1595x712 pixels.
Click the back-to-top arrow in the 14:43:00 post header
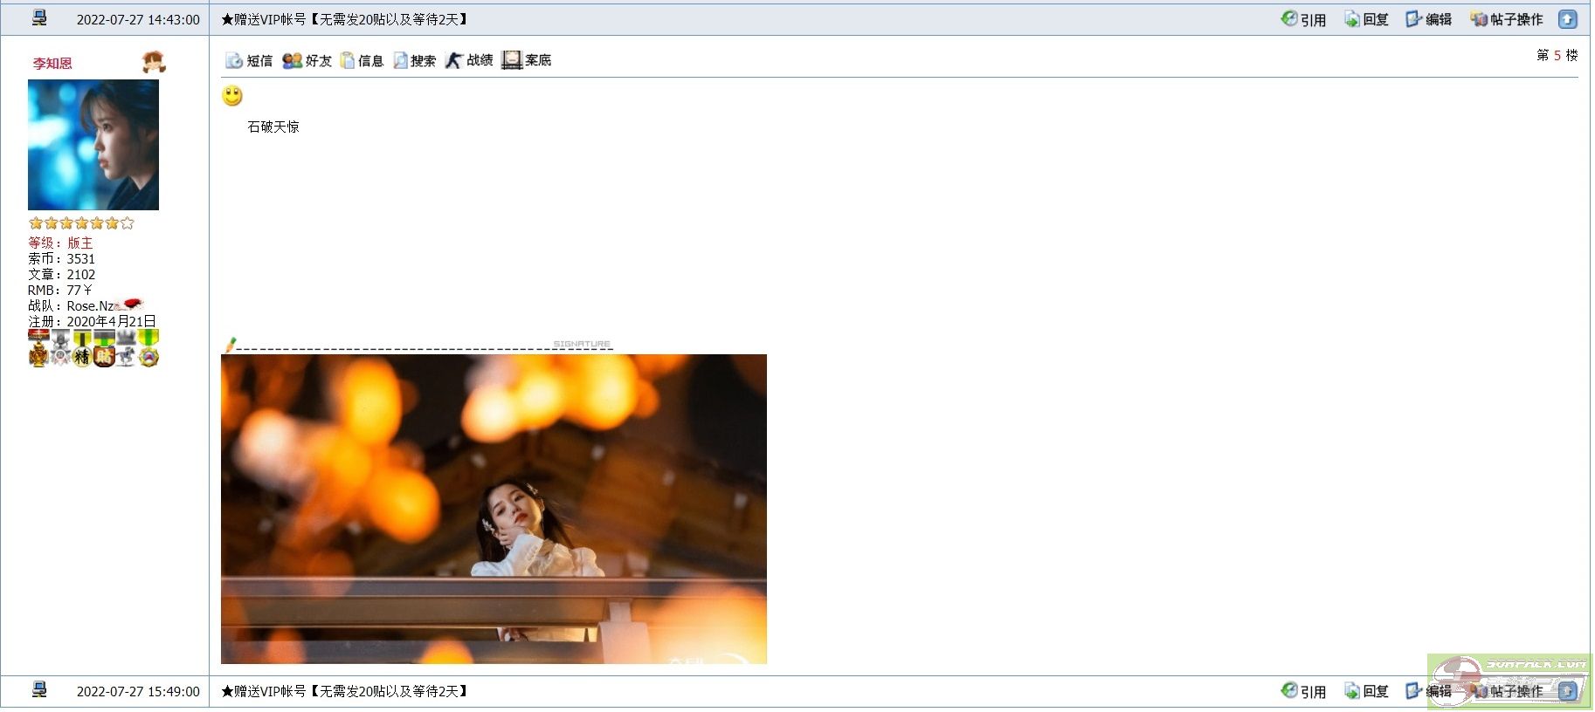coord(1568,18)
